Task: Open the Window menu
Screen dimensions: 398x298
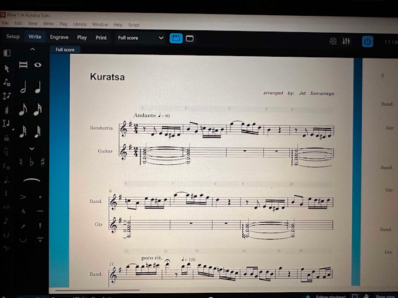Action: click(99, 25)
